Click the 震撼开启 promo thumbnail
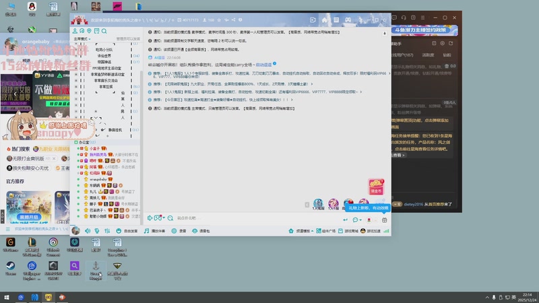 click(29, 207)
